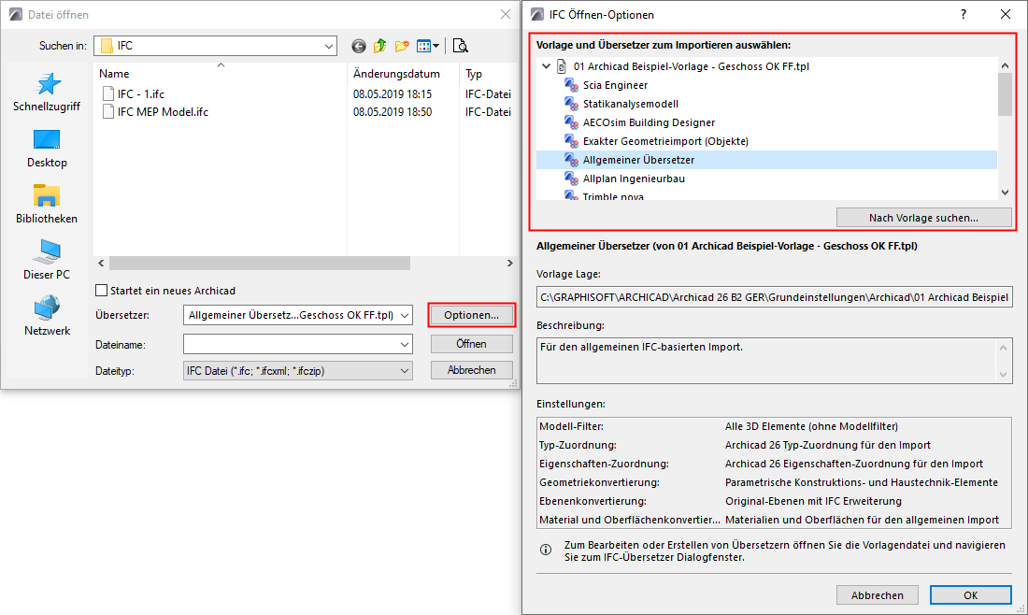
Task: Click file list scroll right arrow
Action: pyautogui.click(x=510, y=263)
